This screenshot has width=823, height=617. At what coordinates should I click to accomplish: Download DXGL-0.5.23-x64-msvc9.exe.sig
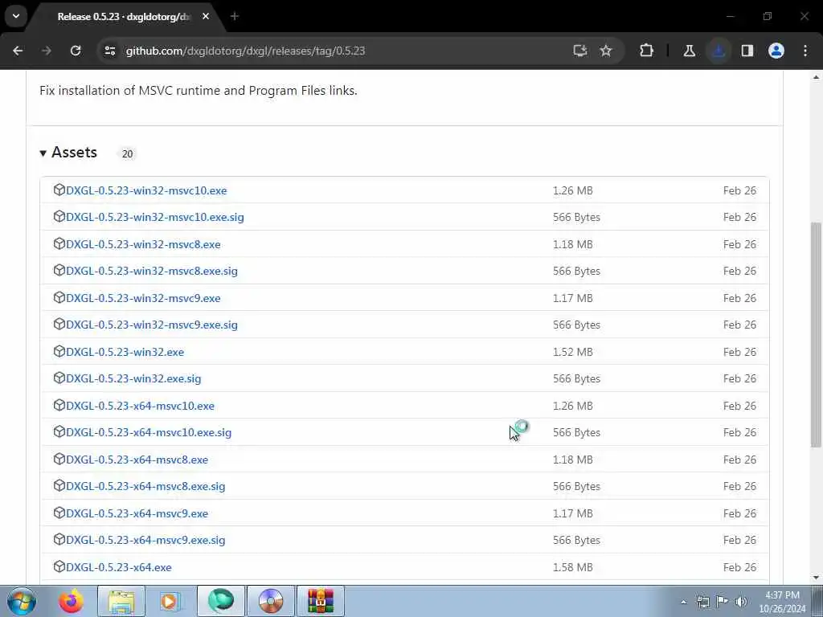145,541
